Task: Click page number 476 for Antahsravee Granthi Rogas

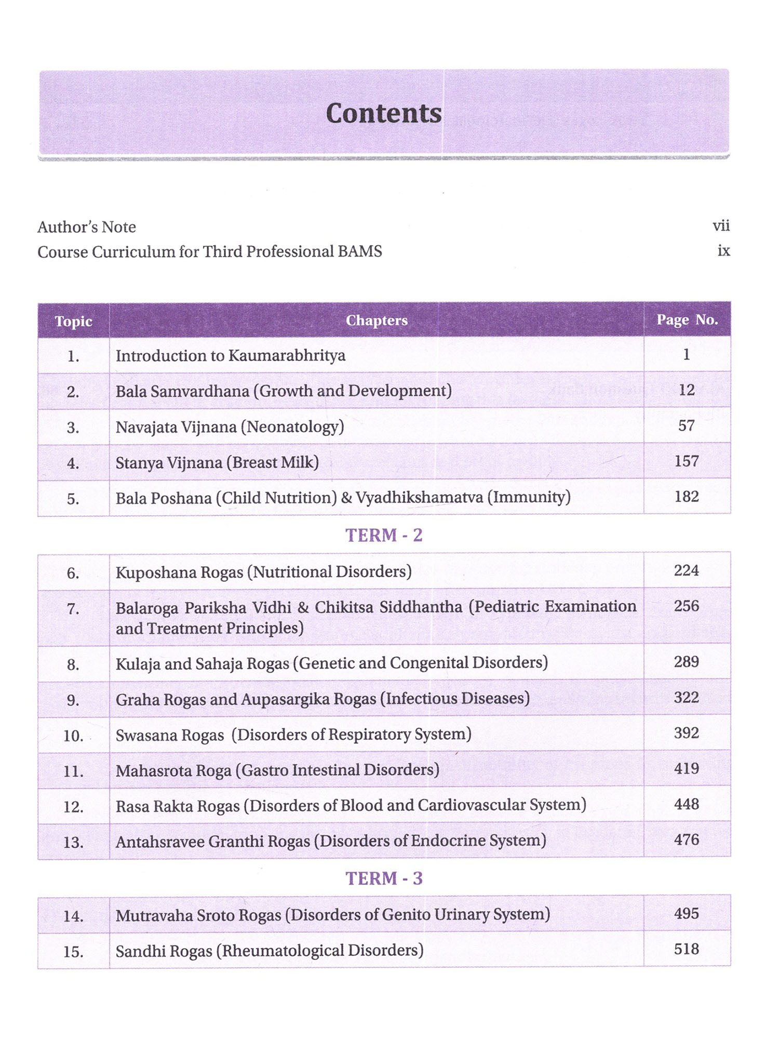Action: (686, 840)
